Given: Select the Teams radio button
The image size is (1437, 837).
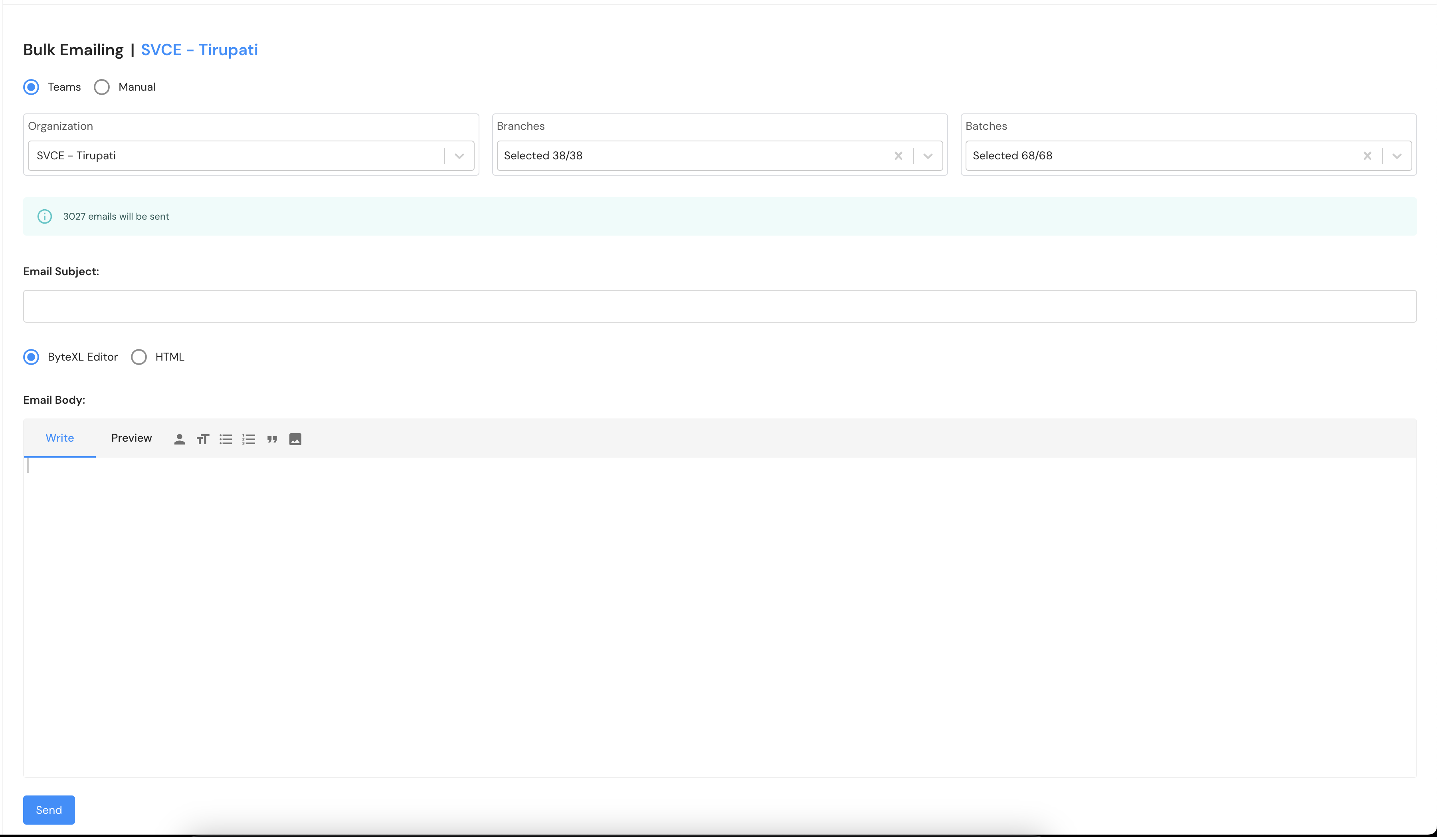Looking at the screenshot, I should click(x=32, y=87).
